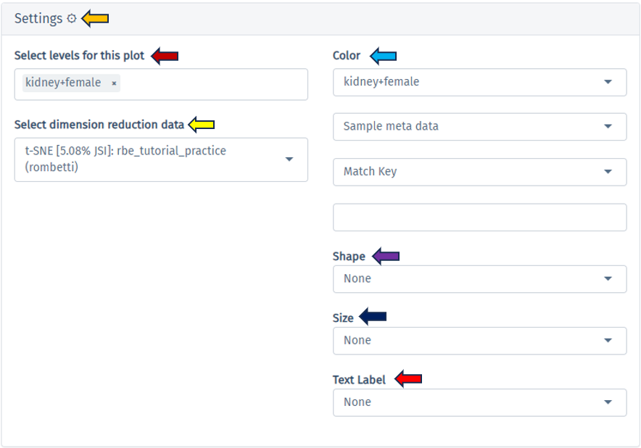Click the Select dimension reduction data label

pos(99,125)
